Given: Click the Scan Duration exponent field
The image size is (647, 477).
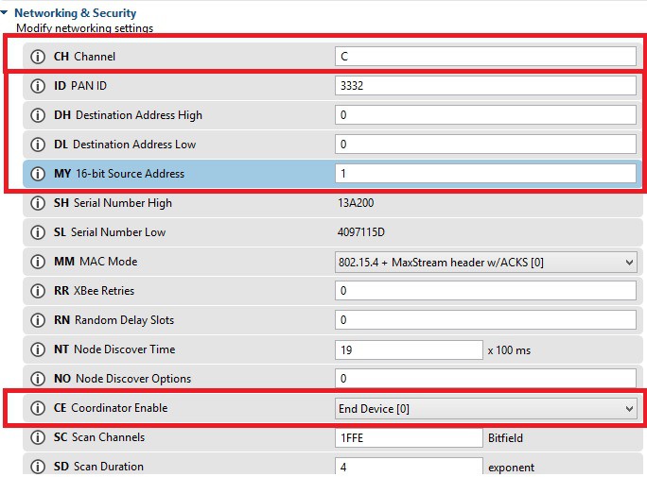Looking at the screenshot, I should 409,467.
